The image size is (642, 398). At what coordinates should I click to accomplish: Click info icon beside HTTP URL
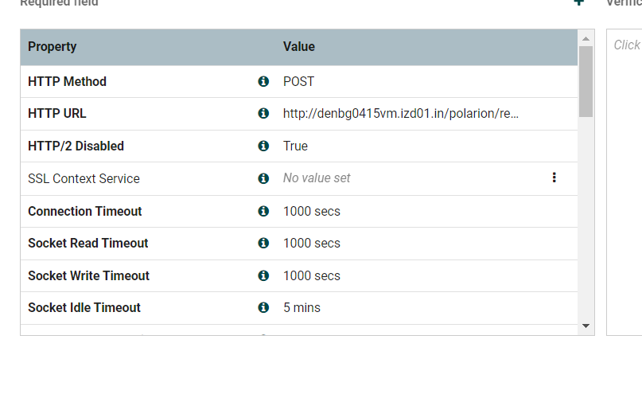click(x=263, y=114)
